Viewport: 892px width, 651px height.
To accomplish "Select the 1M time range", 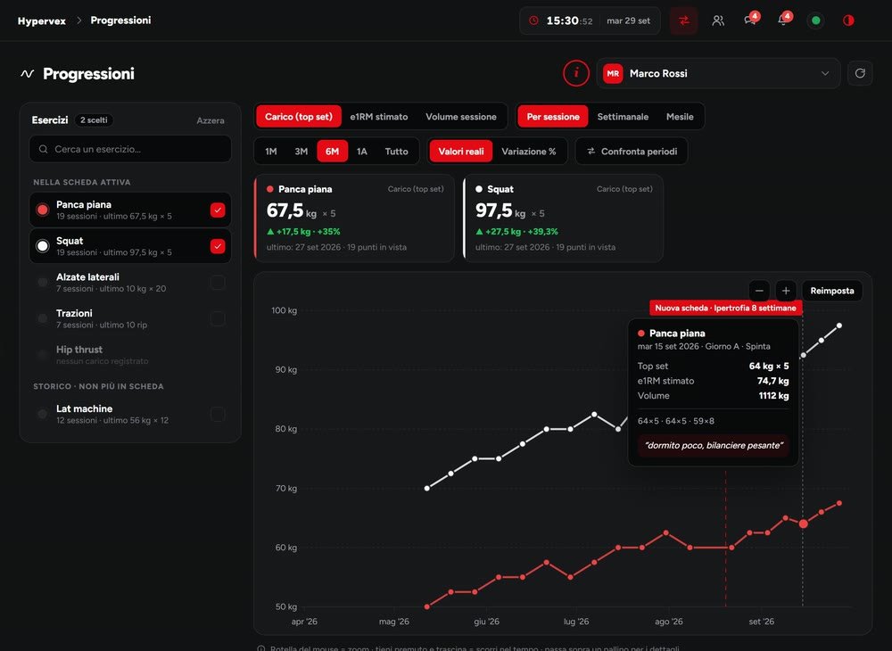I will 271,152.
